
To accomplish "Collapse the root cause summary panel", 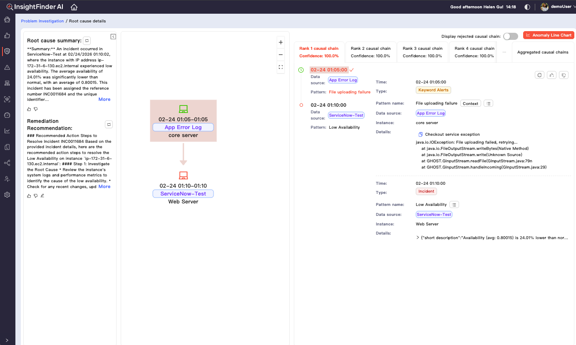I will [x=113, y=37].
